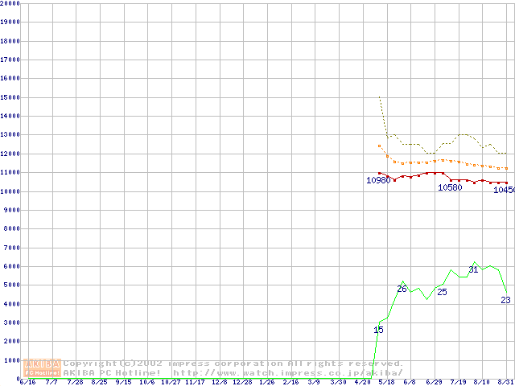Click the impress corporation copyright text

point(233,363)
